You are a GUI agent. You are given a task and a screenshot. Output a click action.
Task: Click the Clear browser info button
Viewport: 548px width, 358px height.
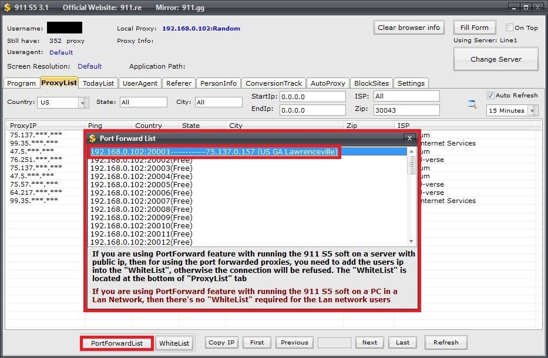point(409,28)
